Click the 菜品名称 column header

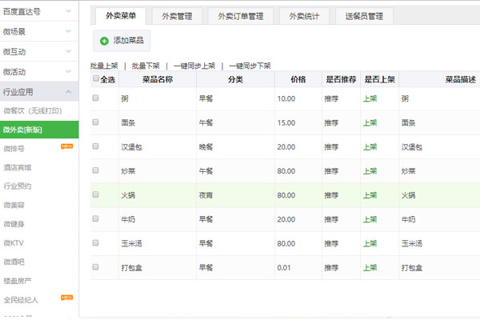tap(158, 80)
